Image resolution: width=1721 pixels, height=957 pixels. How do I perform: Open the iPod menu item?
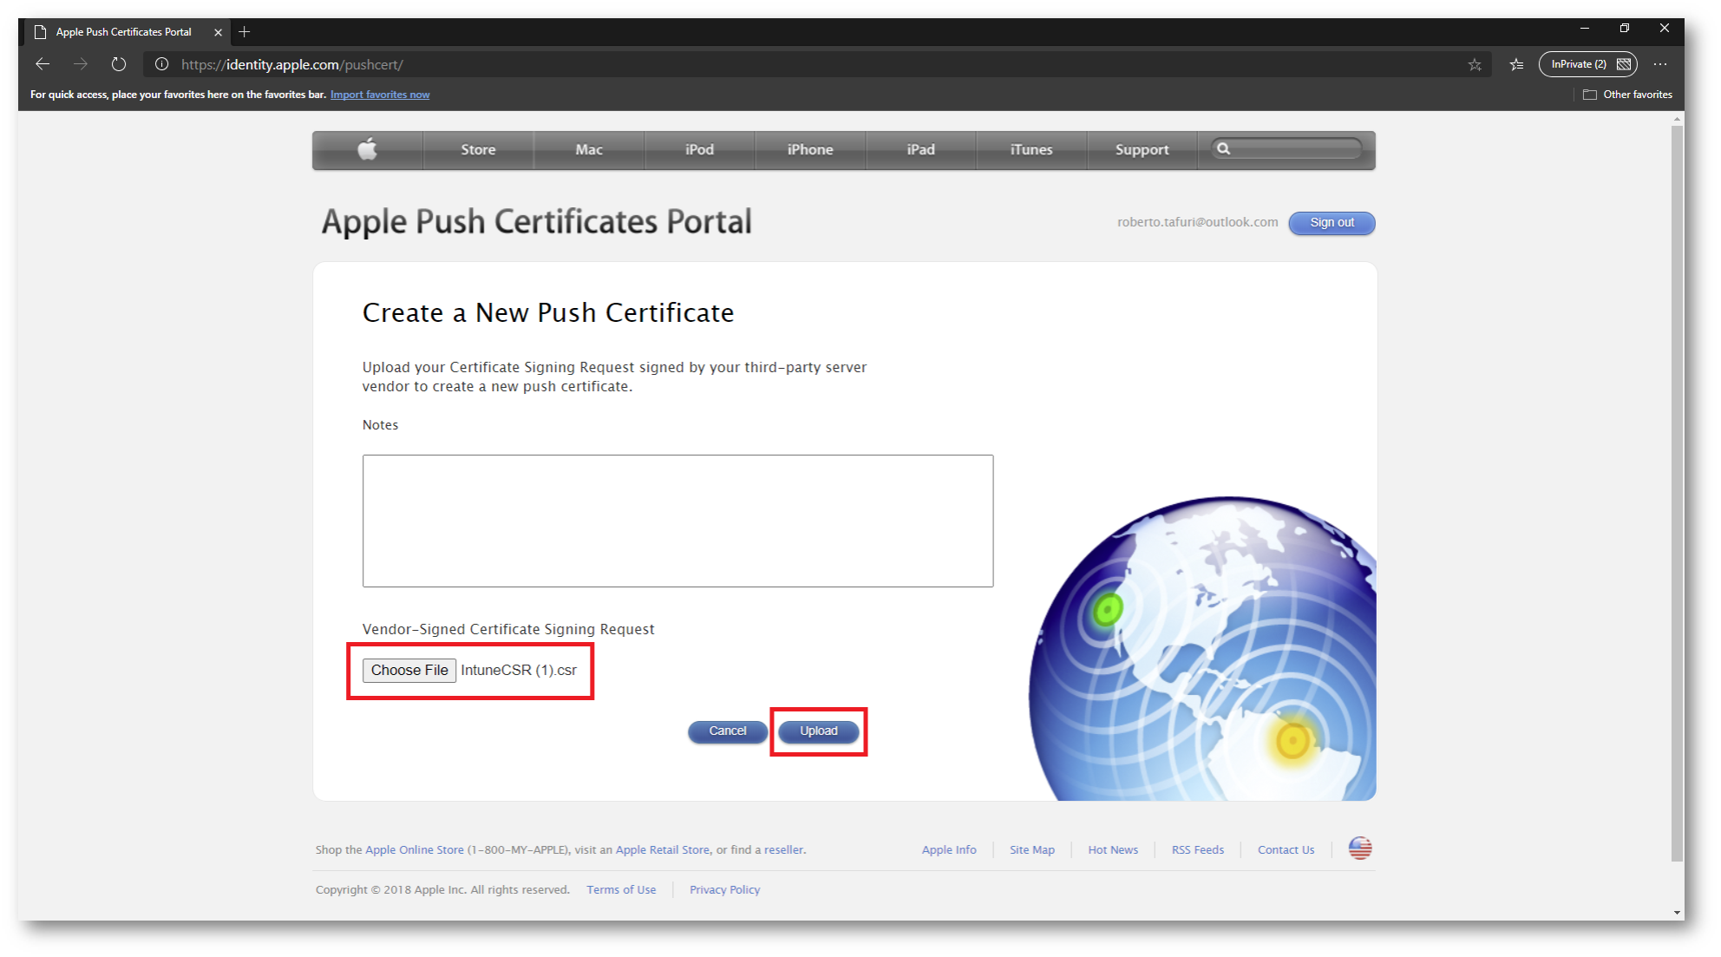tap(699, 149)
